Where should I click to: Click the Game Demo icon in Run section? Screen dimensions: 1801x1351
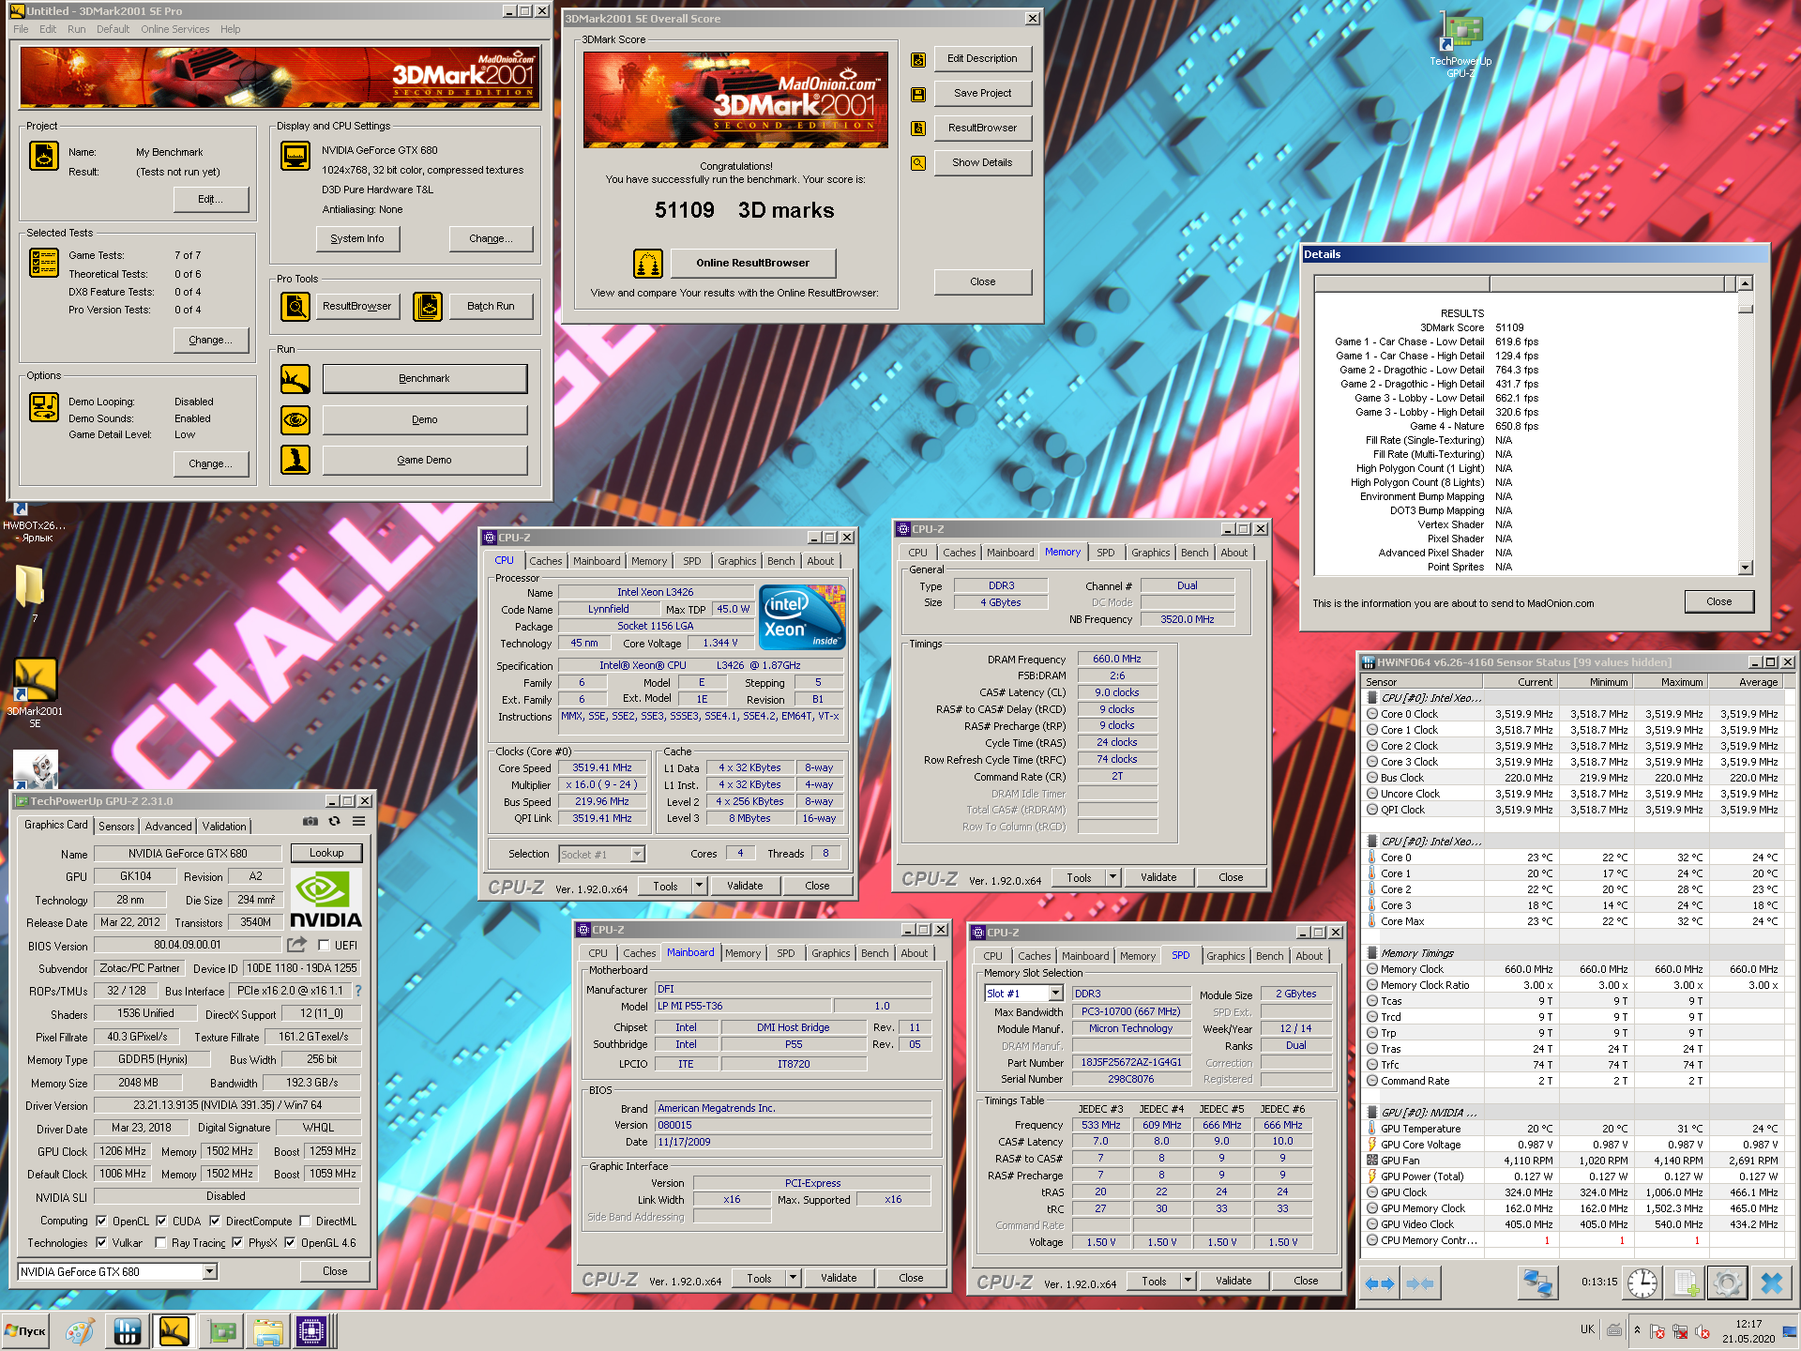tap(295, 460)
